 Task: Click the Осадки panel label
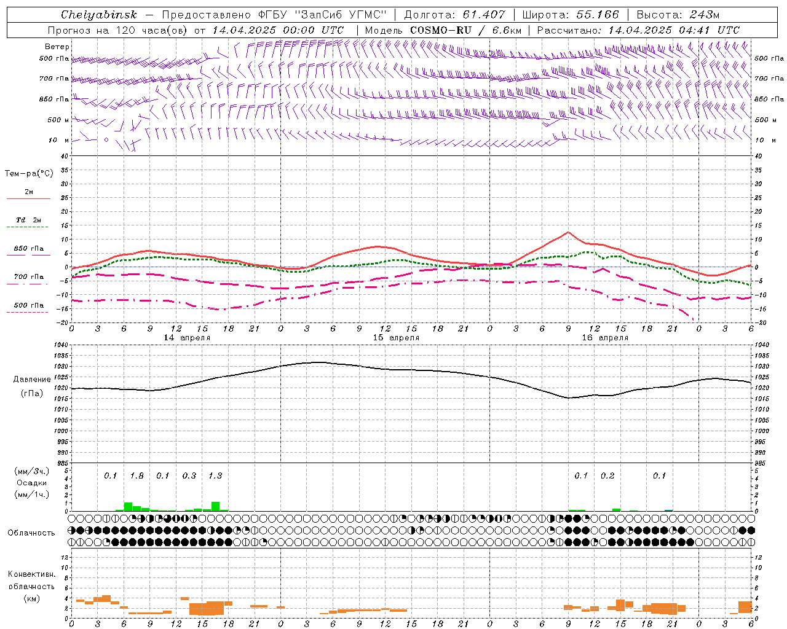click(31, 483)
